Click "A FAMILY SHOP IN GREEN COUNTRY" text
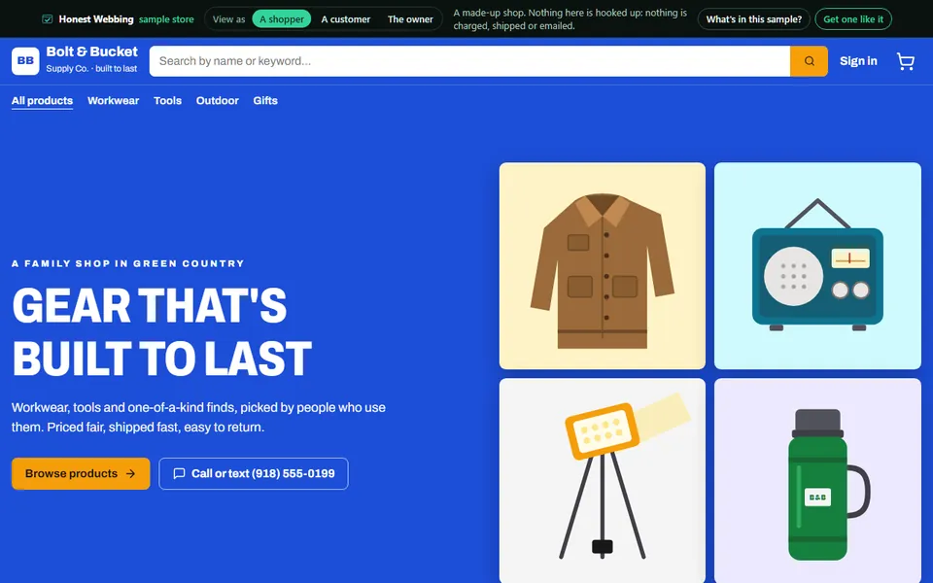 click(128, 263)
